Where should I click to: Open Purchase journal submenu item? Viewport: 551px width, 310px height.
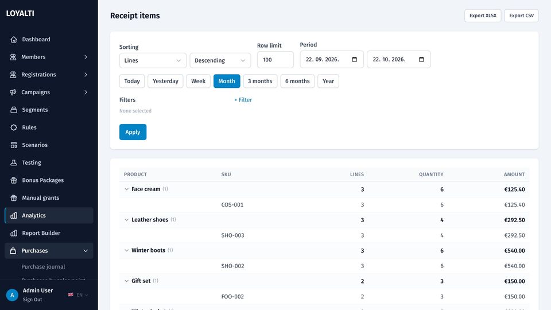click(x=43, y=267)
